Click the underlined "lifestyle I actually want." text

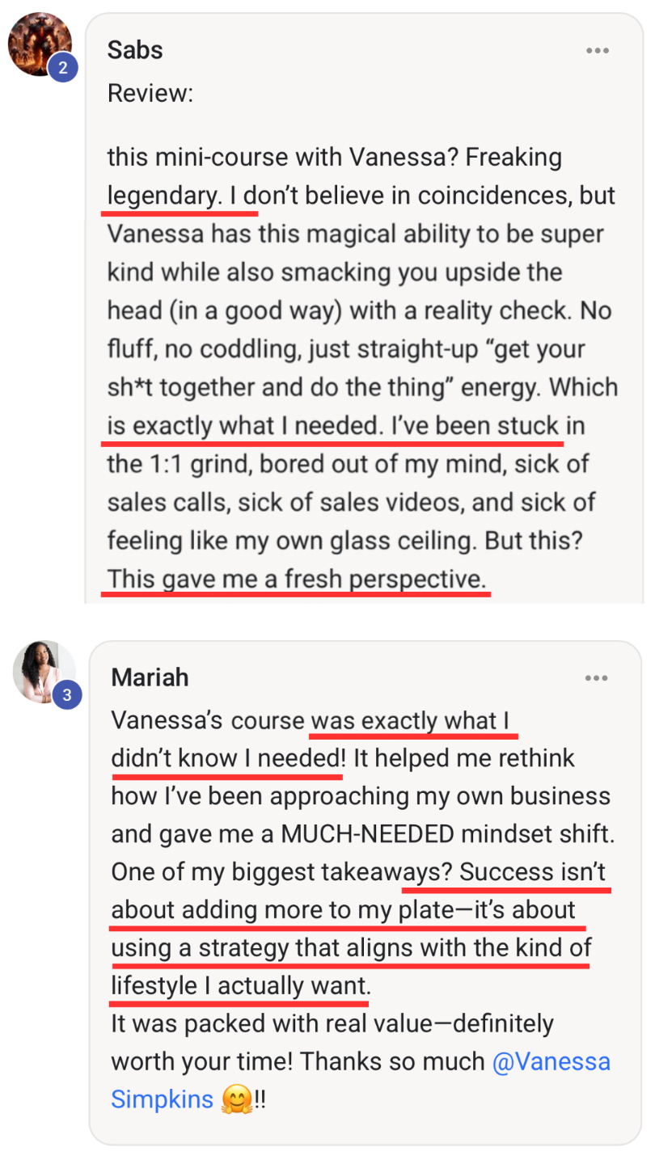[x=240, y=985]
